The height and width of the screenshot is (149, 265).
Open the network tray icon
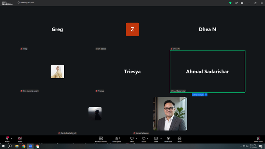[x=244, y=146]
